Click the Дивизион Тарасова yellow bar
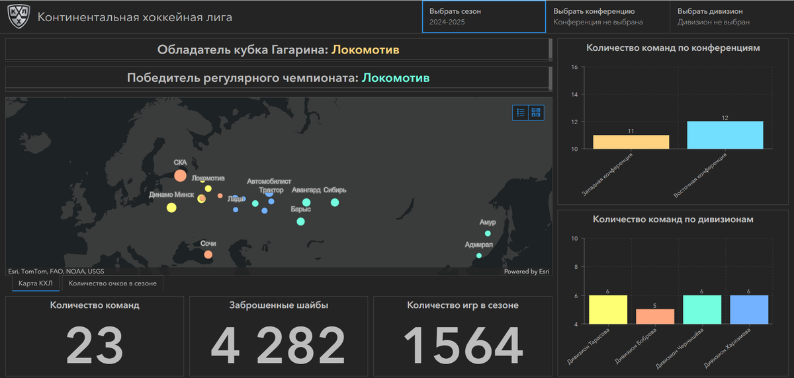The height and width of the screenshot is (378, 794). [x=608, y=309]
